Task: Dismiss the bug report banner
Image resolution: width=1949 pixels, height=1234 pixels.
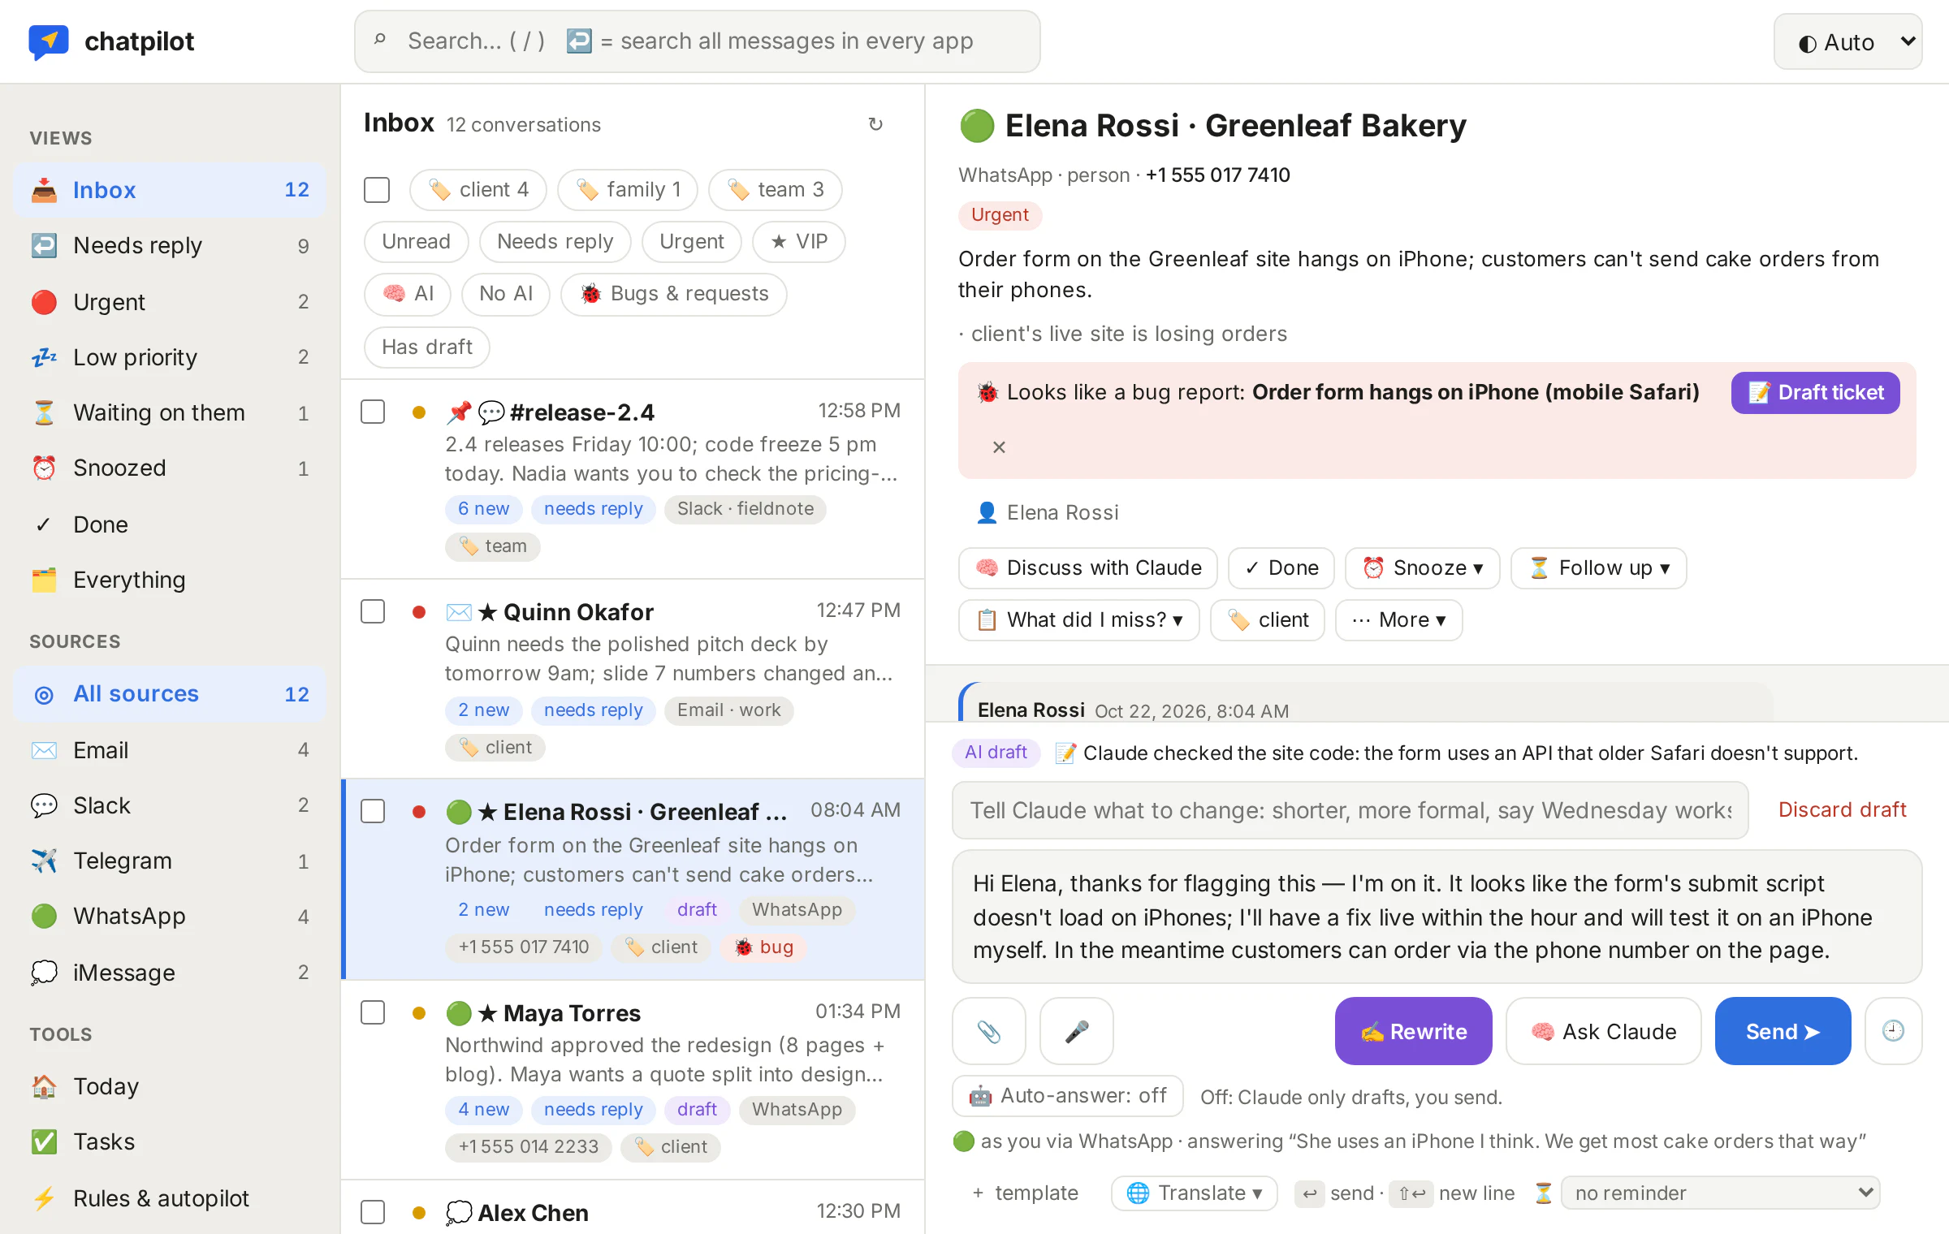Action: click(x=999, y=447)
